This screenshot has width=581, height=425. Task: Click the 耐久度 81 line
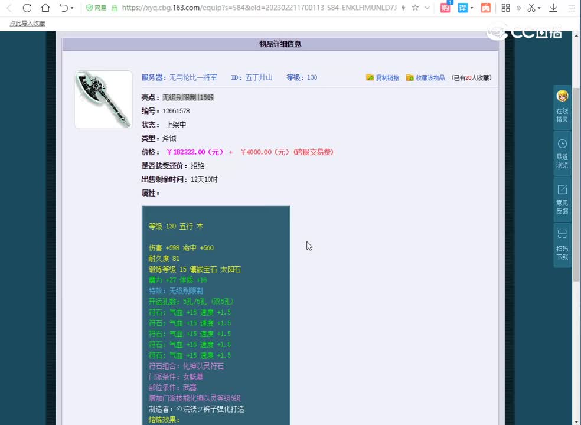[x=164, y=259]
